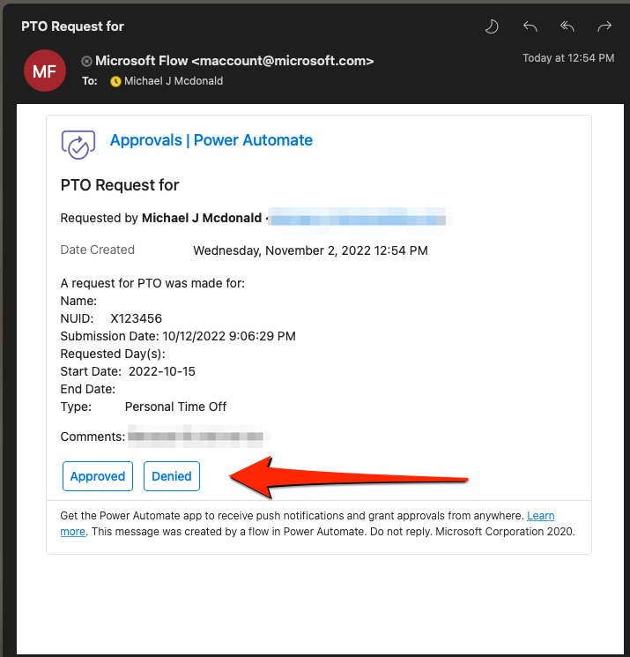Screen dimensions: 630x657
Task: Click the MF sender avatar
Action: (x=45, y=71)
